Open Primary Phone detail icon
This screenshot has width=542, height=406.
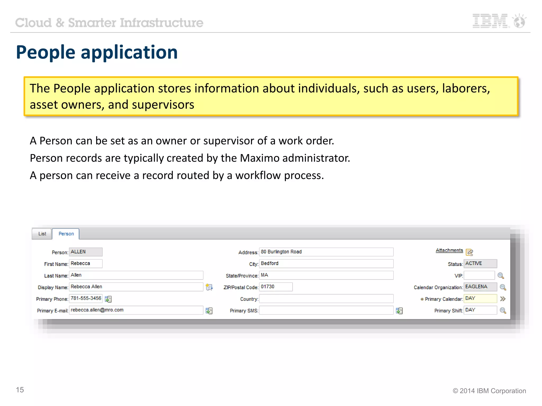click(x=108, y=299)
